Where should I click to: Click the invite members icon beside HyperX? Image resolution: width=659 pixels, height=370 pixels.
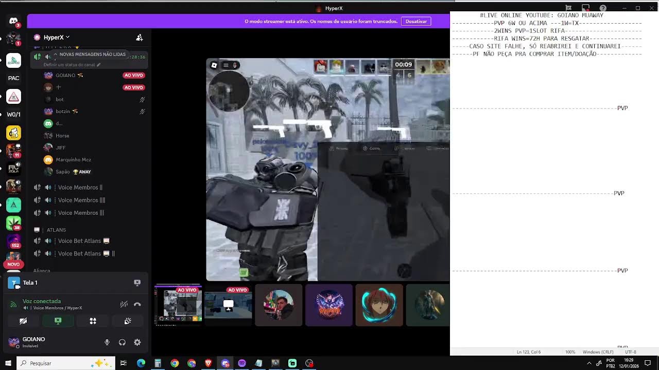tap(139, 38)
